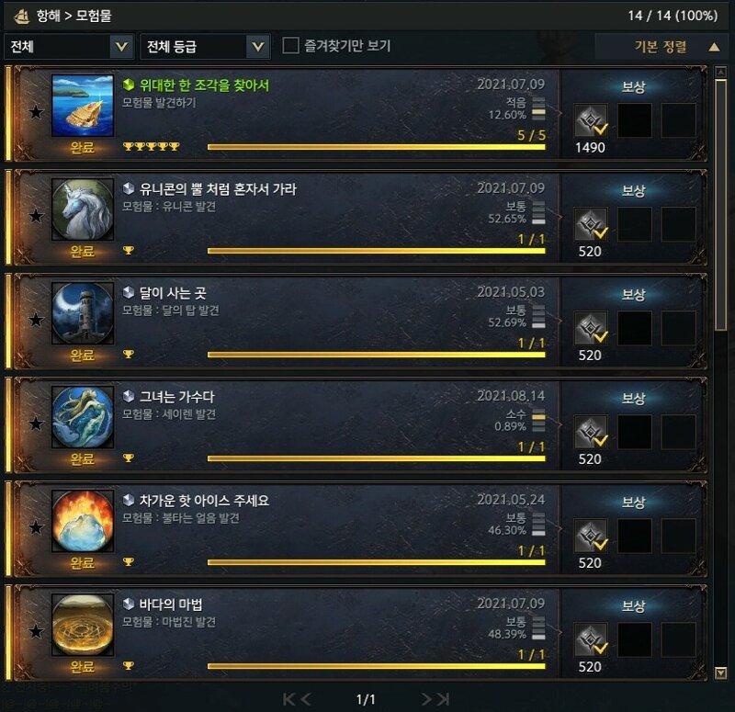This screenshot has width=735, height=712.
Task: Click the 520 reward icon for 그녀는 가수다
Action: point(591,432)
